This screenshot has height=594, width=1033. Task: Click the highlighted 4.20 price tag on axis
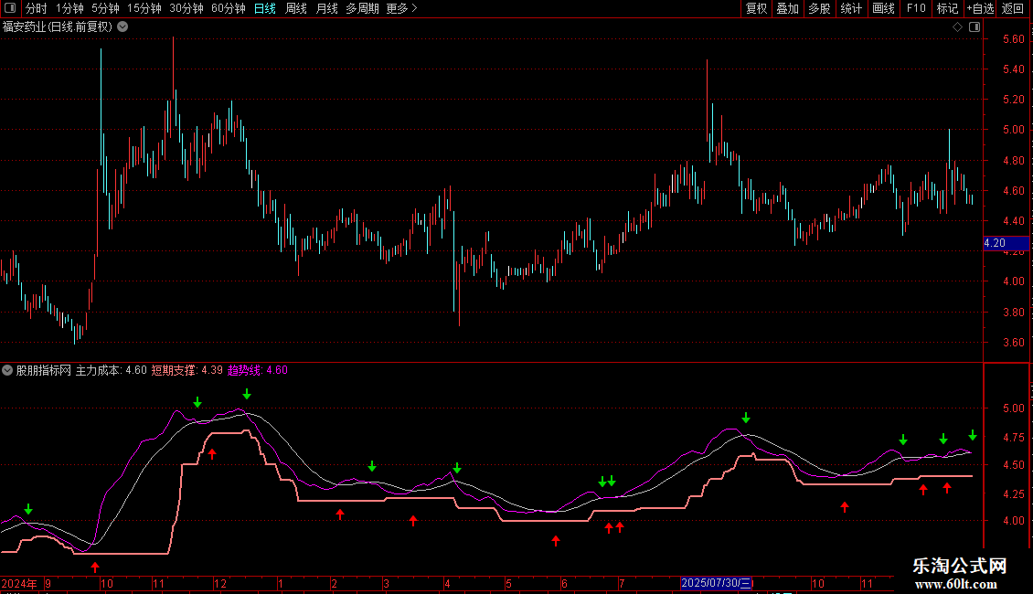click(1006, 243)
